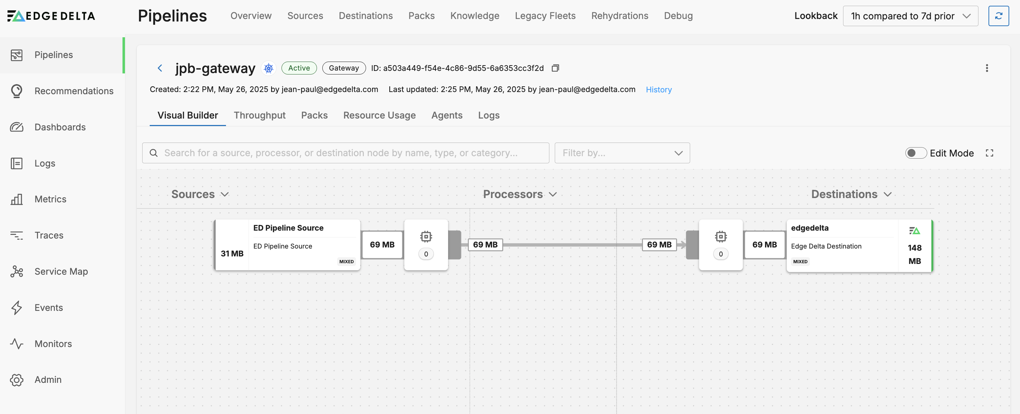Viewport: 1020px width, 414px height.
Task: Select the ED Pipeline Source node
Action: tap(287, 245)
